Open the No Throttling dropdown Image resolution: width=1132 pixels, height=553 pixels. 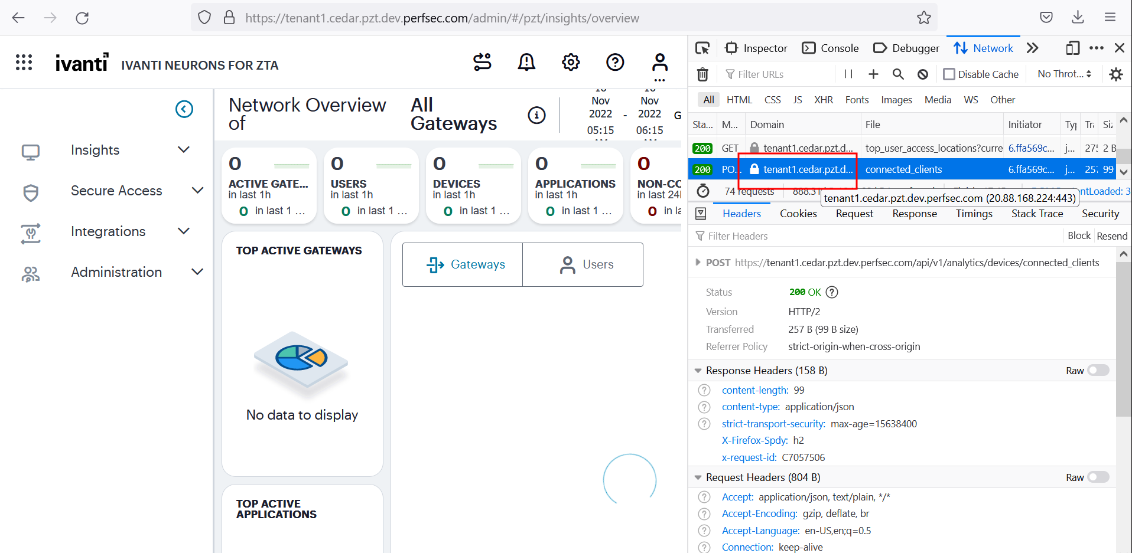pyautogui.click(x=1064, y=74)
